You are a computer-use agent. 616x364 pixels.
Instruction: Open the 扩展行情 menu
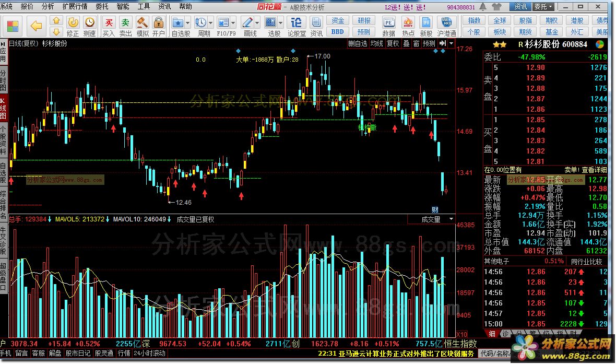pos(75,6)
